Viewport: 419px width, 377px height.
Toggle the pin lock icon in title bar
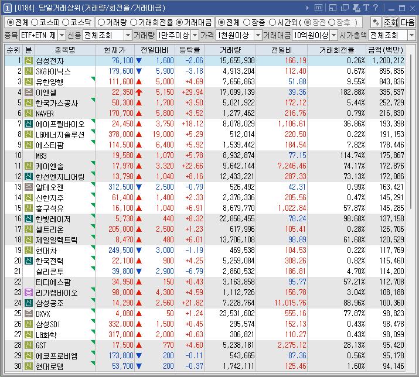point(356,8)
